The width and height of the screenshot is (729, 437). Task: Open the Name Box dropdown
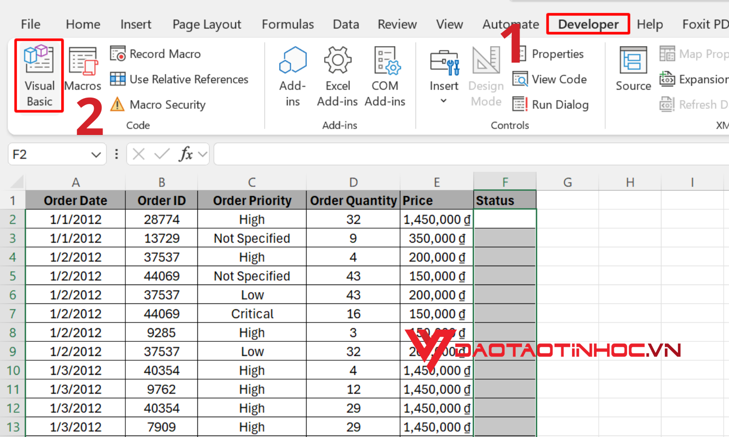pos(95,154)
